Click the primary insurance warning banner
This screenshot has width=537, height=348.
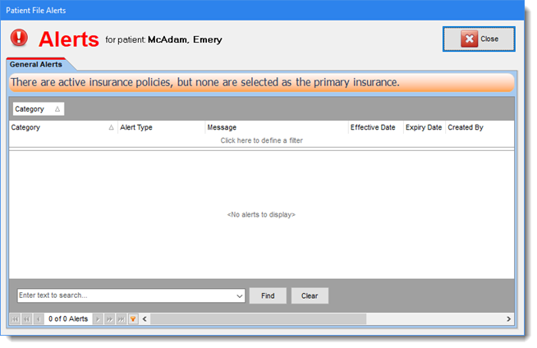(x=261, y=82)
